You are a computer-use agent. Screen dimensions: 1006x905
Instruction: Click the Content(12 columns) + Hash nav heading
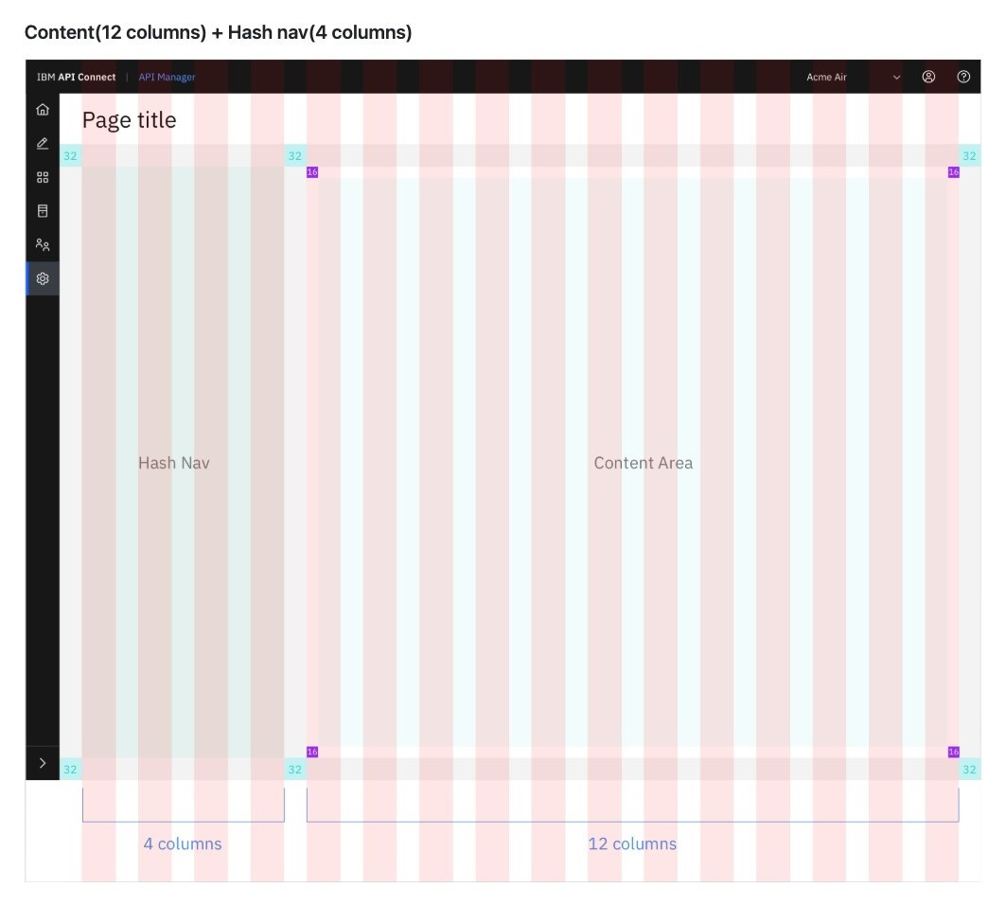218,32
